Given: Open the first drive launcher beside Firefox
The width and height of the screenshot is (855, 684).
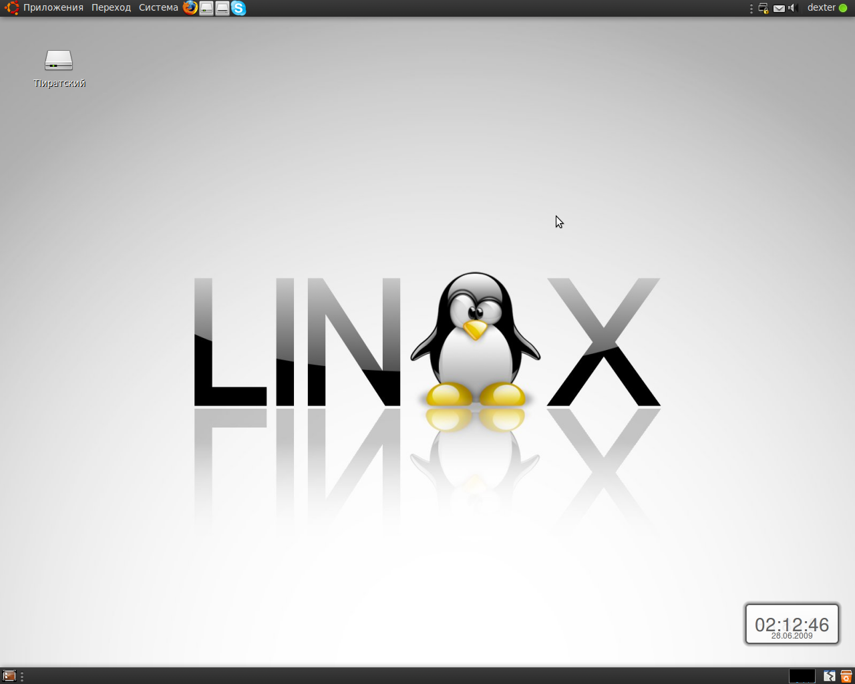Looking at the screenshot, I should coord(206,8).
